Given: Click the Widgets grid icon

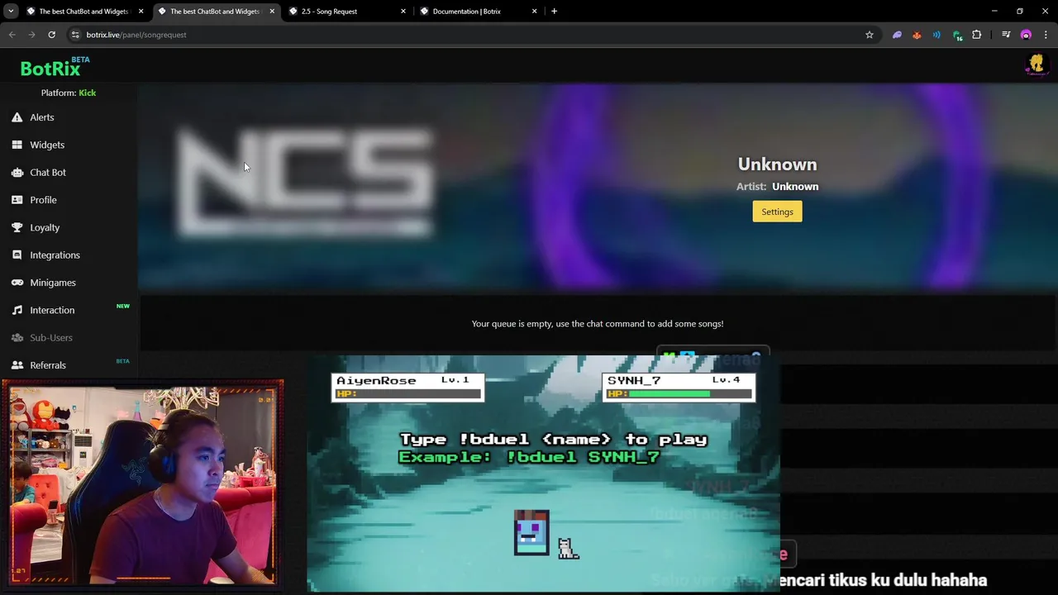Looking at the screenshot, I should tap(17, 145).
